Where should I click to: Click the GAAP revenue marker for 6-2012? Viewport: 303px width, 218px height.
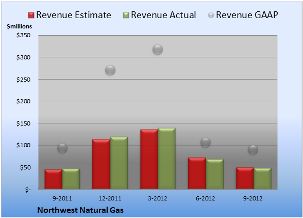[x=206, y=143]
